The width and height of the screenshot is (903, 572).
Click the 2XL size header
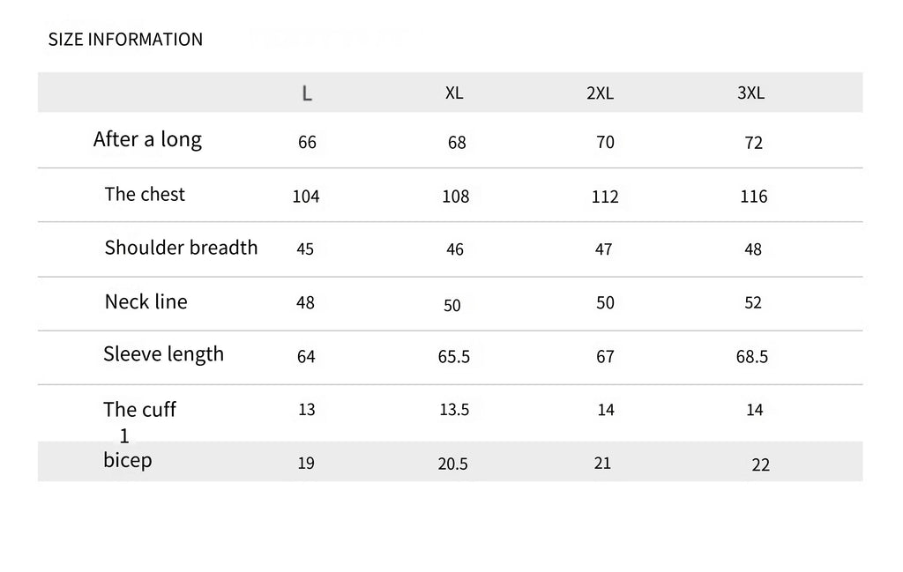pos(600,93)
